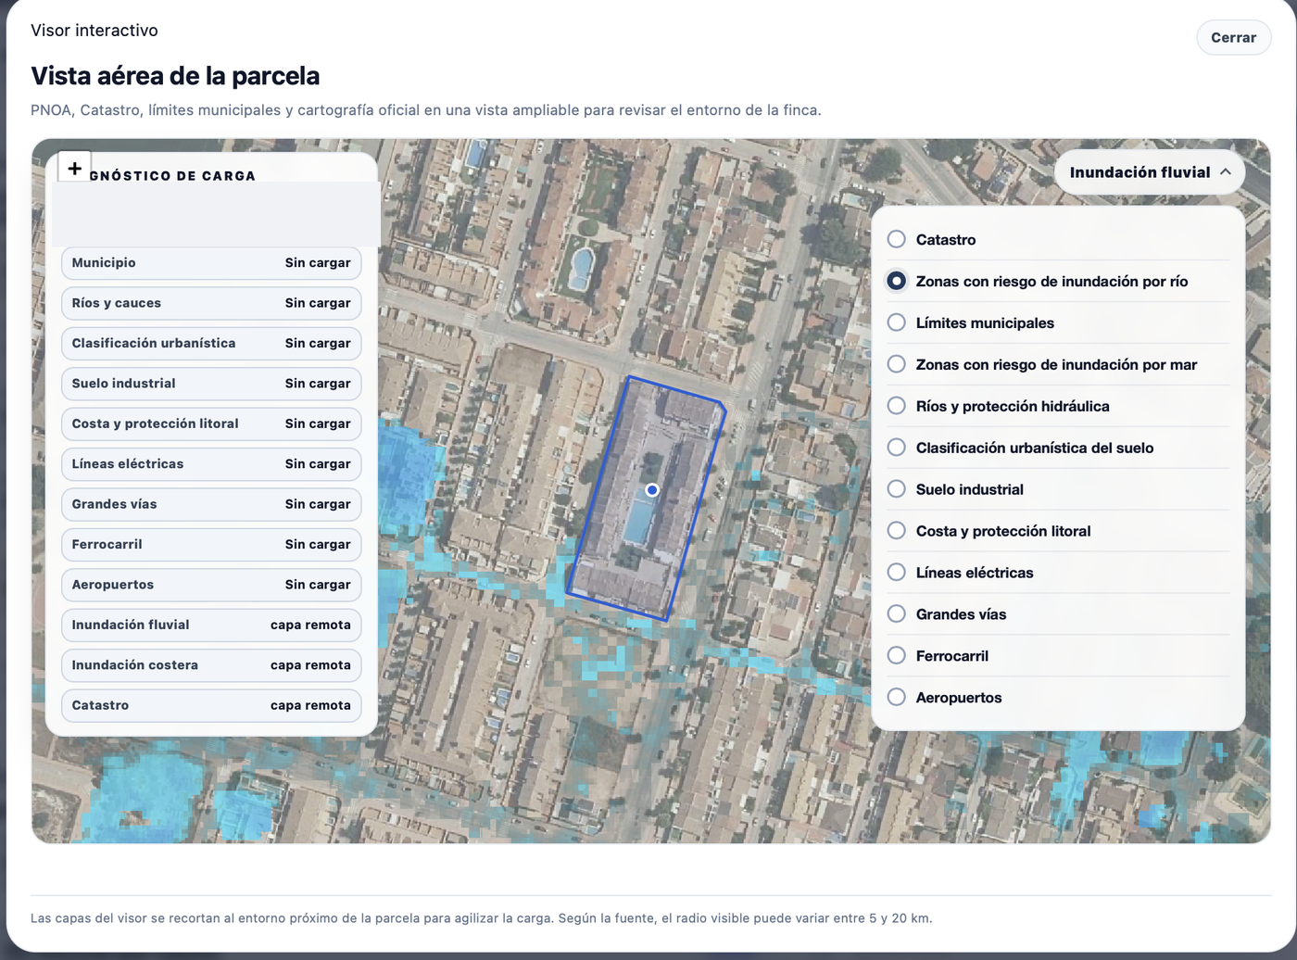This screenshot has height=960, width=1297.
Task: Click the blue parcel center marker on the map
Action: click(x=652, y=489)
